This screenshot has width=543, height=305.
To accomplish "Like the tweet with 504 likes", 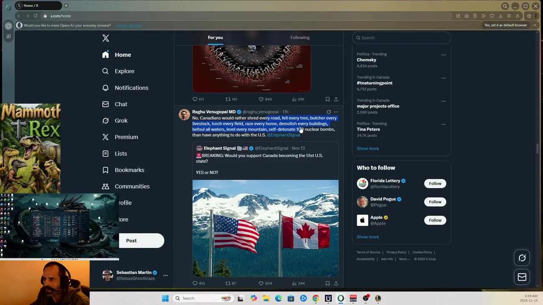I will pyautogui.click(x=265, y=283).
